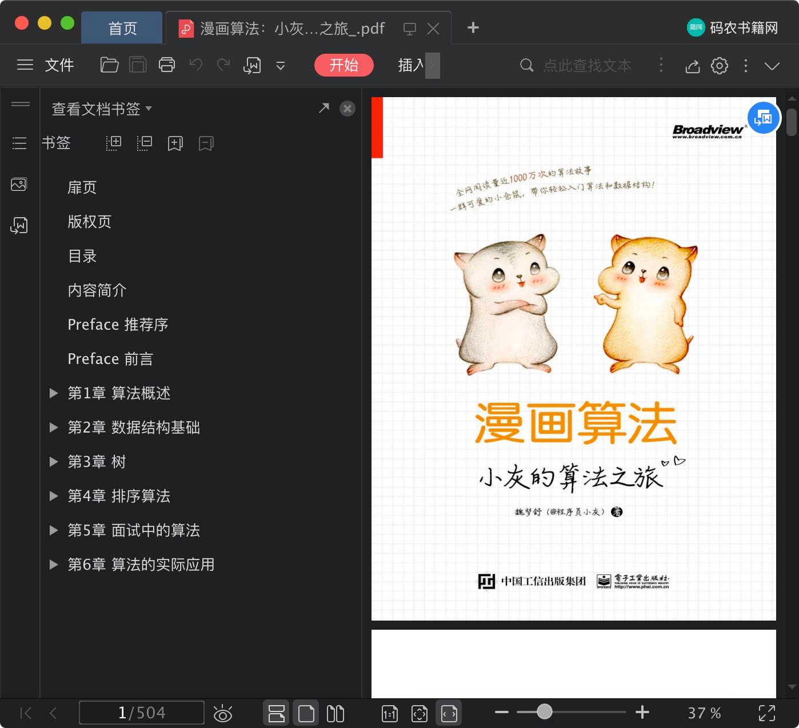Expand 第1章 算法概述 bookmark

tap(54, 393)
